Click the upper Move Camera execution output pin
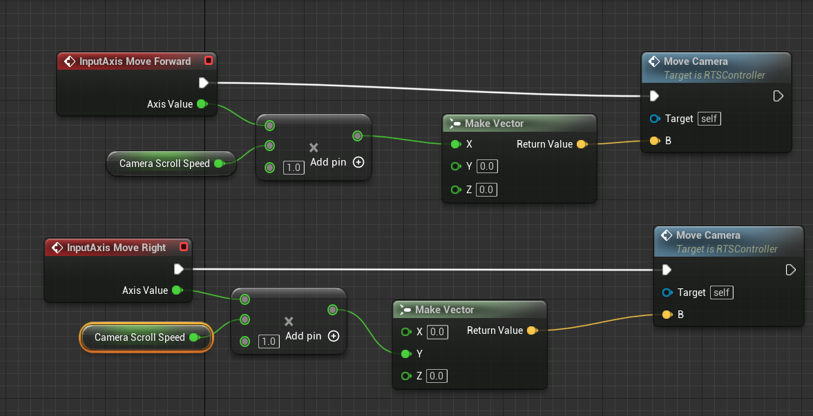 click(778, 96)
